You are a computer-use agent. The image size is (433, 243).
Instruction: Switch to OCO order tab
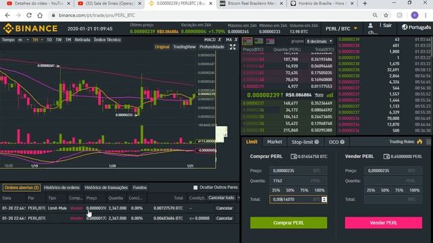[x=334, y=142]
